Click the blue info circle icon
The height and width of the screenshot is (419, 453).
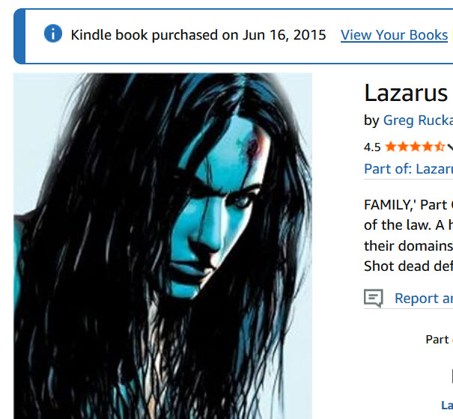[x=53, y=34]
